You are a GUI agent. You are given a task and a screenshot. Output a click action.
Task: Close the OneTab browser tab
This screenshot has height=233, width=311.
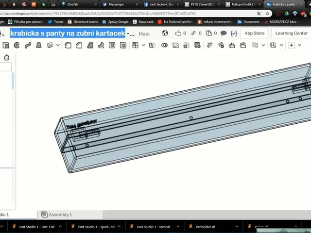pyautogui.click(x=96, y=4)
